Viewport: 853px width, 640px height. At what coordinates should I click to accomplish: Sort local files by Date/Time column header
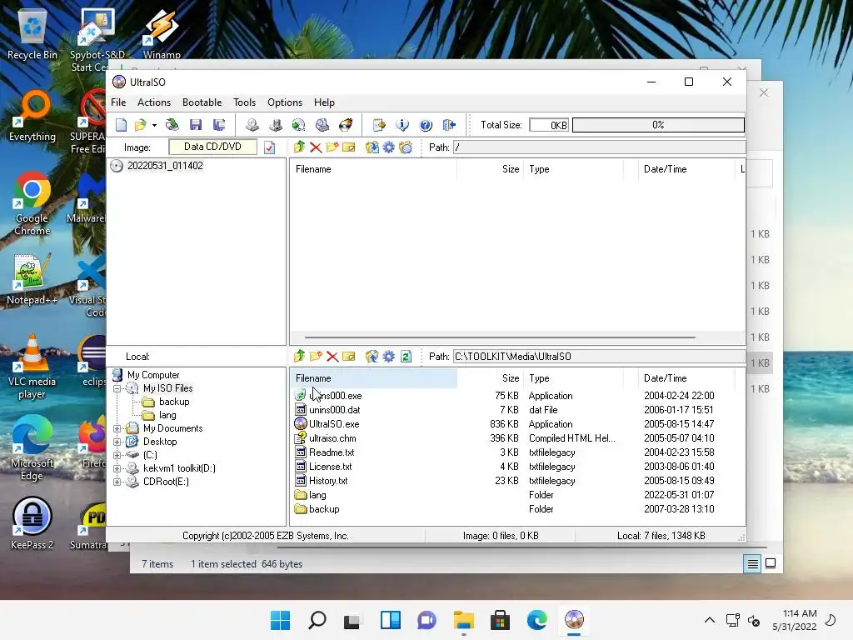click(686, 378)
